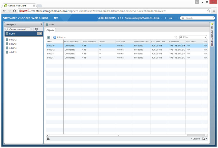
Task: Click the insecure https warning icon
Action: [21, 11]
